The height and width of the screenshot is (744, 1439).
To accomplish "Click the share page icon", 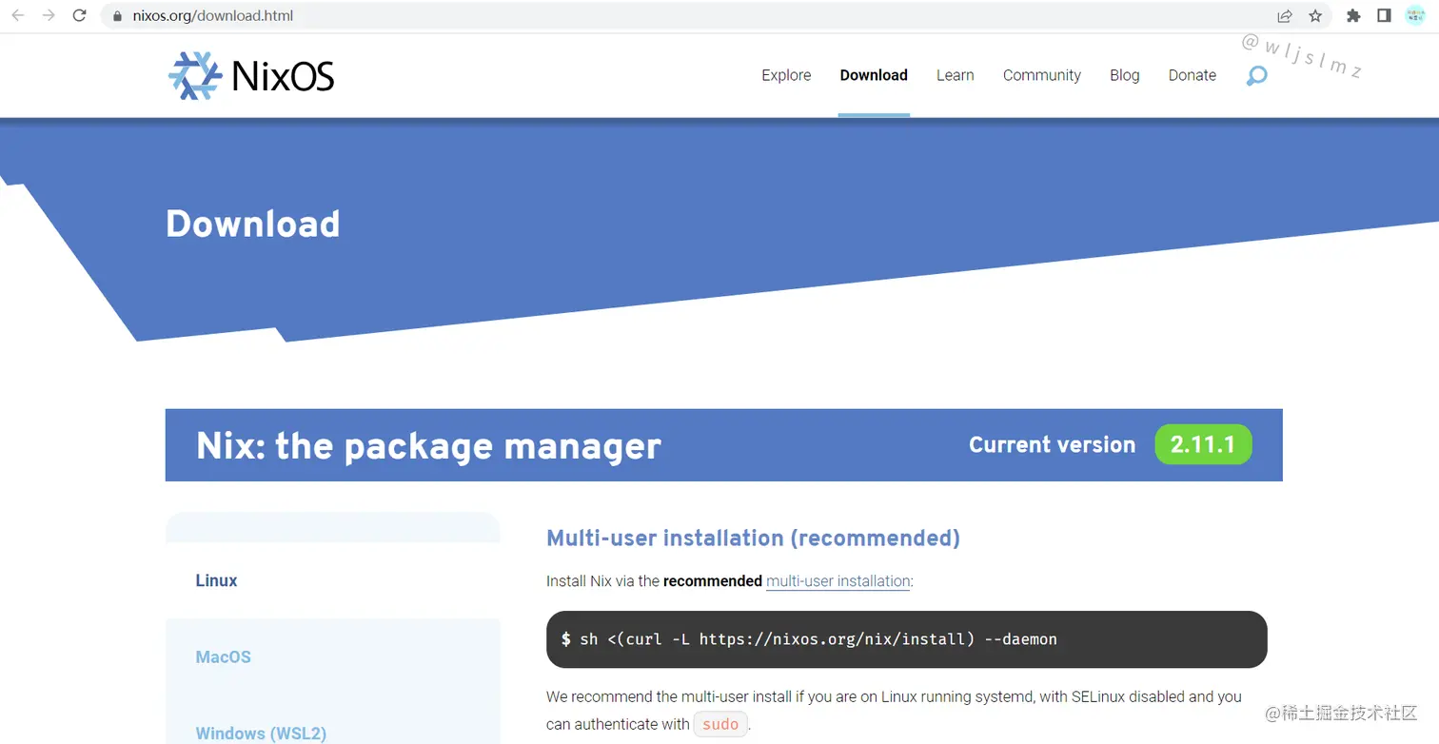I will click(1285, 15).
